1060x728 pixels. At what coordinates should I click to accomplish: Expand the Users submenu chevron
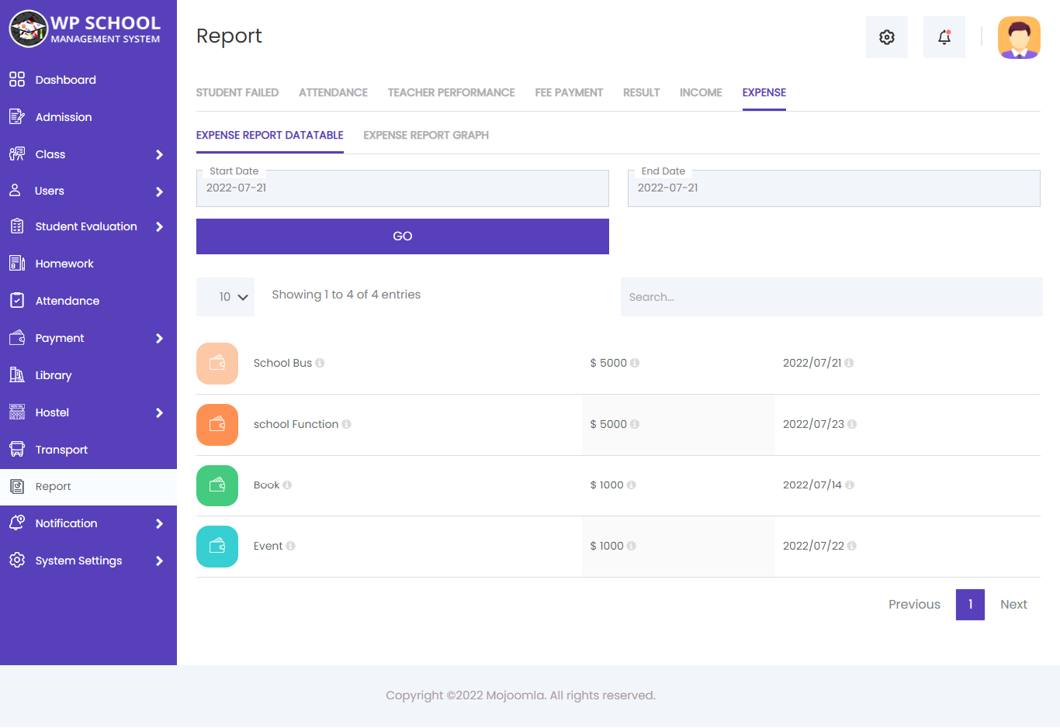click(159, 191)
